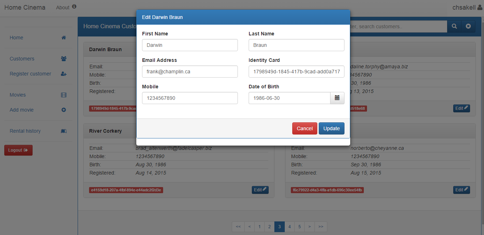
Task: Click the About info icon
Action: pyautogui.click(x=74, y=7)
